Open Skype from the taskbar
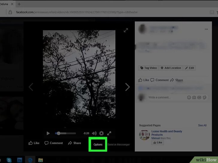 [9, 160]
